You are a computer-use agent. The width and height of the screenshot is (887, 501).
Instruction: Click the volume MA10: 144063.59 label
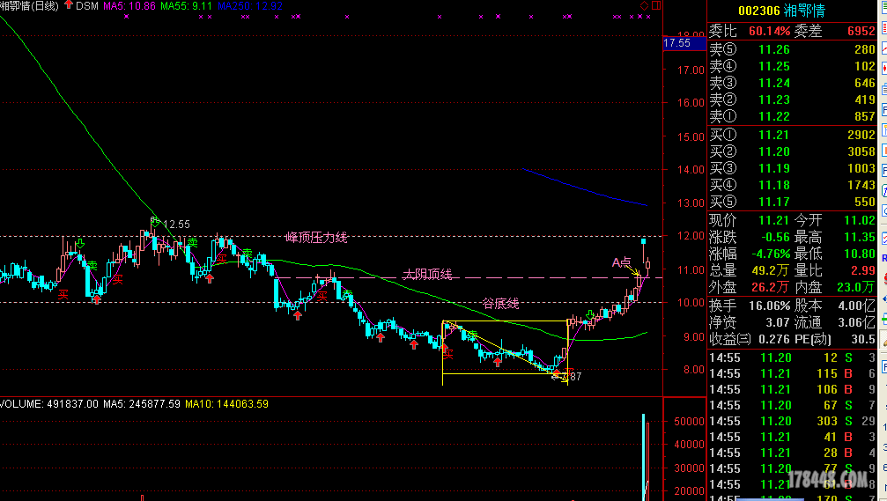[227, 404]
